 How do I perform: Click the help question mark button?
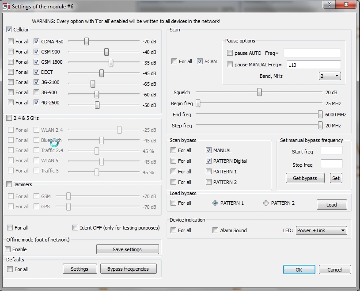(329, 4)
